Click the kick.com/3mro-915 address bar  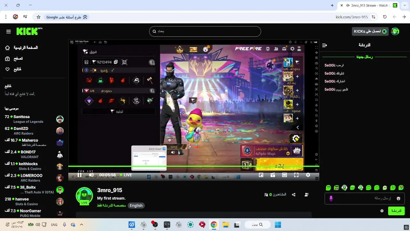(x=352, y=17)
